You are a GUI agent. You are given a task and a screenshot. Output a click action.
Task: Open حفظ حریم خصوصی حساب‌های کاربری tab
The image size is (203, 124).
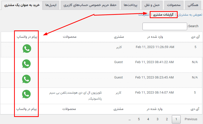click(x=90, y=5)
